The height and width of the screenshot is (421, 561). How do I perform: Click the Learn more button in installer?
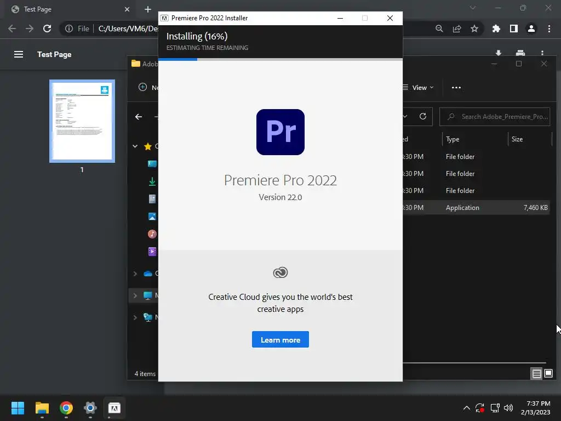click(280, 339)
